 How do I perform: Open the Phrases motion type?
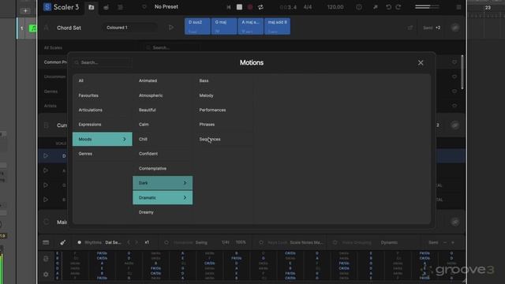(x=223, y=125)
